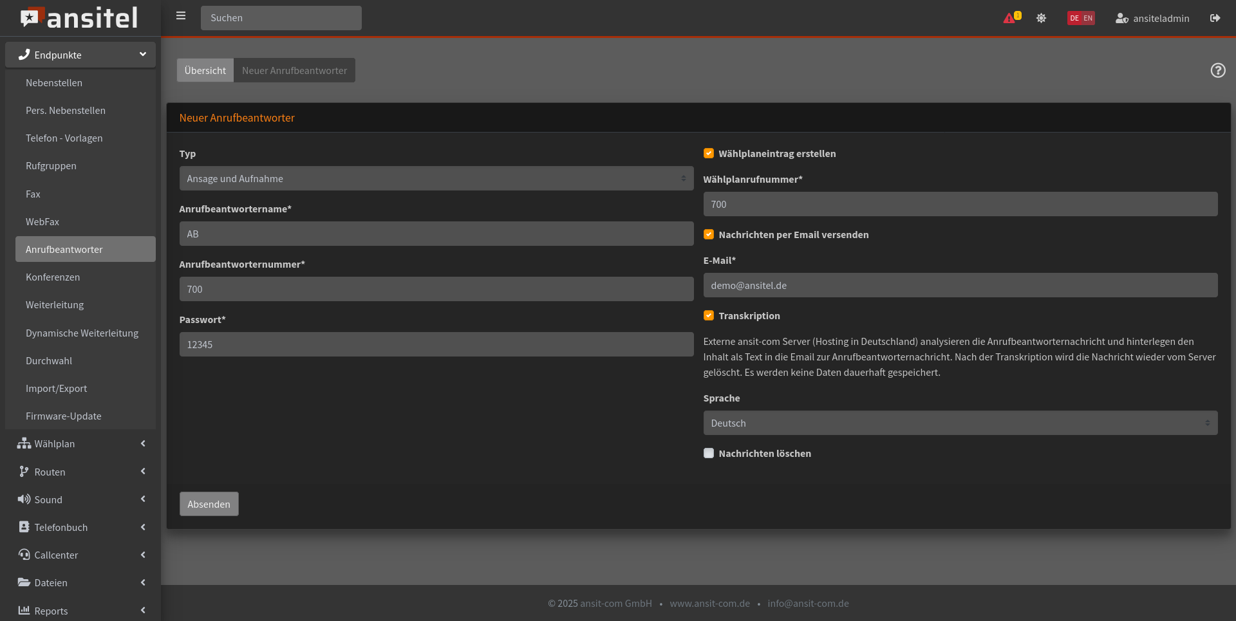
Task: Open Konferenzen in the sidebar
Action: click(x=53, y=277)
